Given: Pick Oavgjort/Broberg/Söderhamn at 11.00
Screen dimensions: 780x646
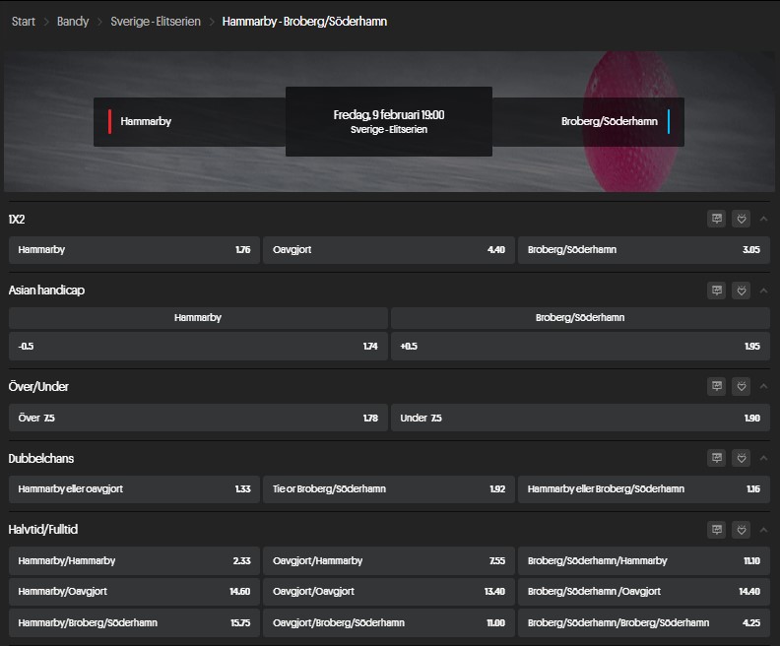Looking at the screenshot, I should 388,622.
